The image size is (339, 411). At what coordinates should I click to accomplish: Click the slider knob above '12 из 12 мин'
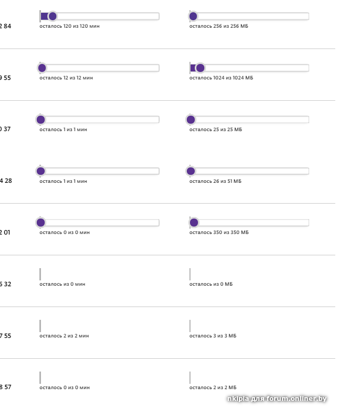pos(42,68)
